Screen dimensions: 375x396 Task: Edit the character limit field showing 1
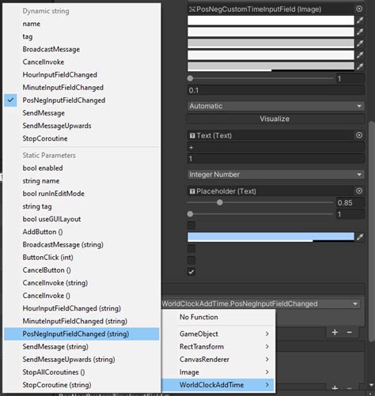pos(276,159)
